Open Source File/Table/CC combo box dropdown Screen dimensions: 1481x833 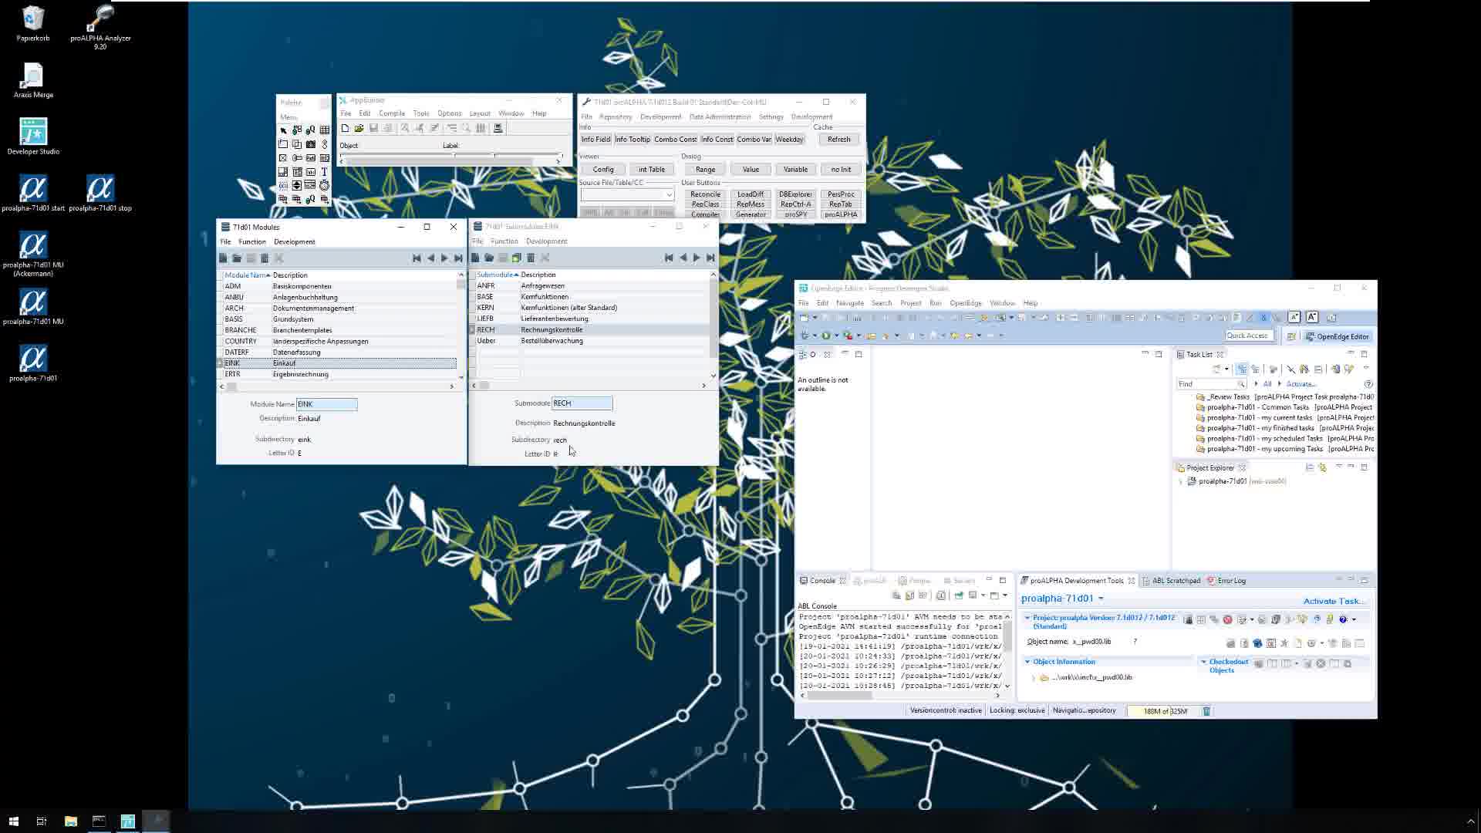[x=668, y=195]
